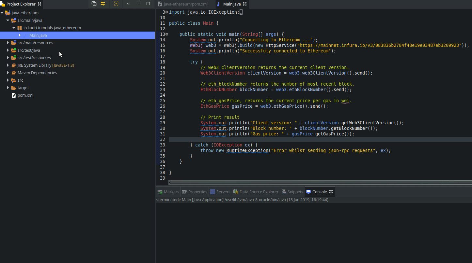Click the pom.xml editor tab file icon
This screenshot has height=263, width=472.
point(160,4)
